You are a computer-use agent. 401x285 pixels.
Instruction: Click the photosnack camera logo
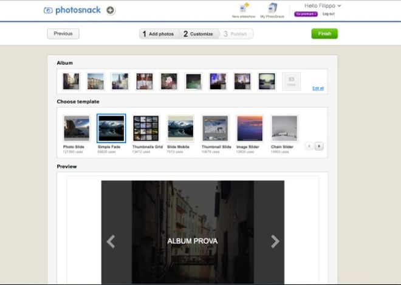point(48,10)
